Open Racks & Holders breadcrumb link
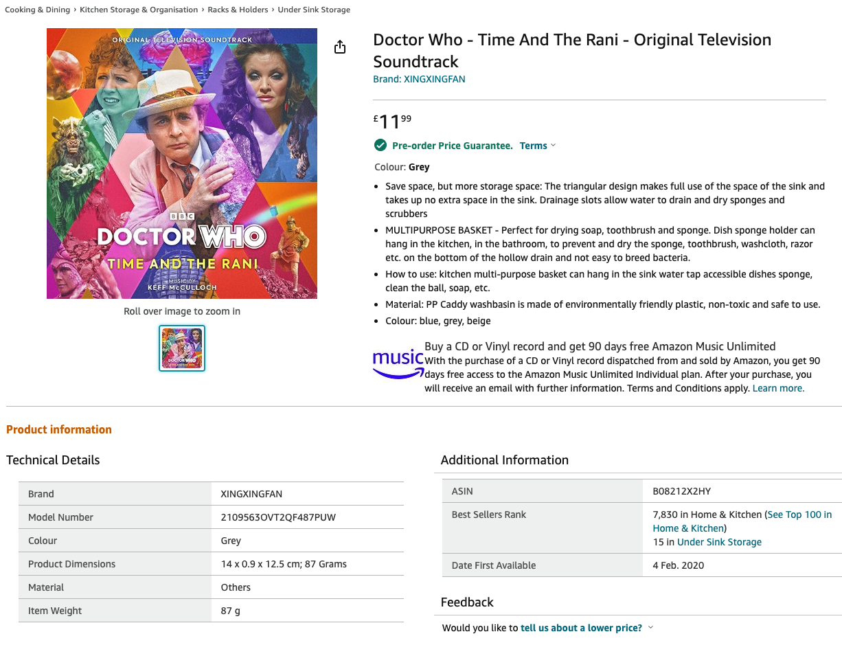 237,10
